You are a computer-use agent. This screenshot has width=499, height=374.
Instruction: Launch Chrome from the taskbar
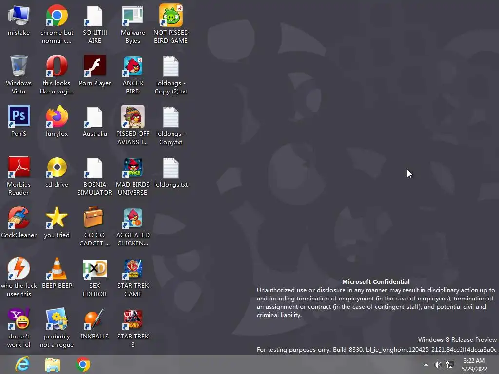click(83, 364)
